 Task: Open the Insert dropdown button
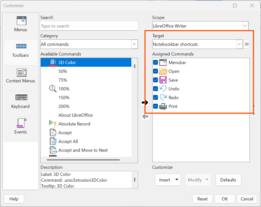point(168,180)
